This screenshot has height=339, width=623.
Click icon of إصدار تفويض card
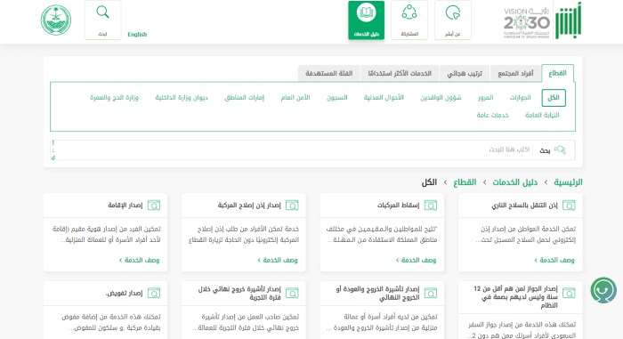[x=154, y=294]
